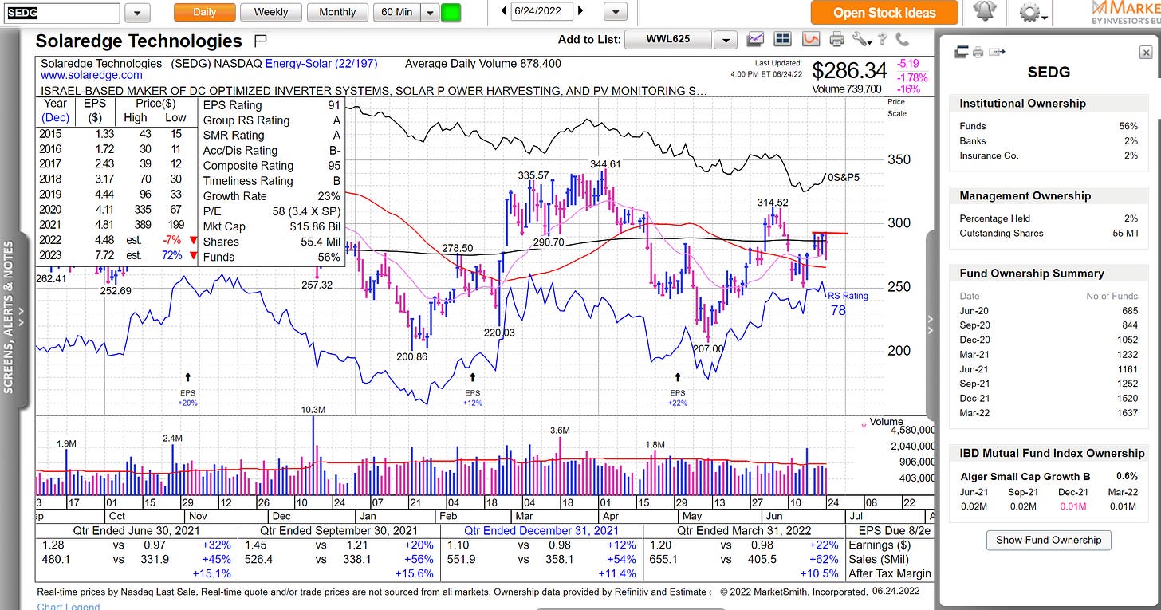1161x610 pixels.
Task: Select the Daily chart period
Action: pos(204,12)
